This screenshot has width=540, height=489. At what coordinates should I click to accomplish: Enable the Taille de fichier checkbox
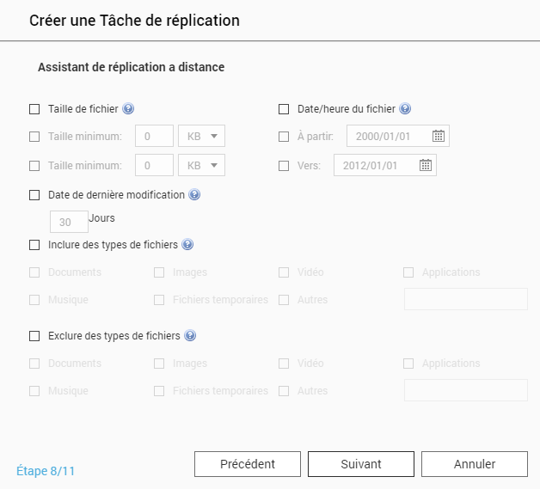pos(34,109)
